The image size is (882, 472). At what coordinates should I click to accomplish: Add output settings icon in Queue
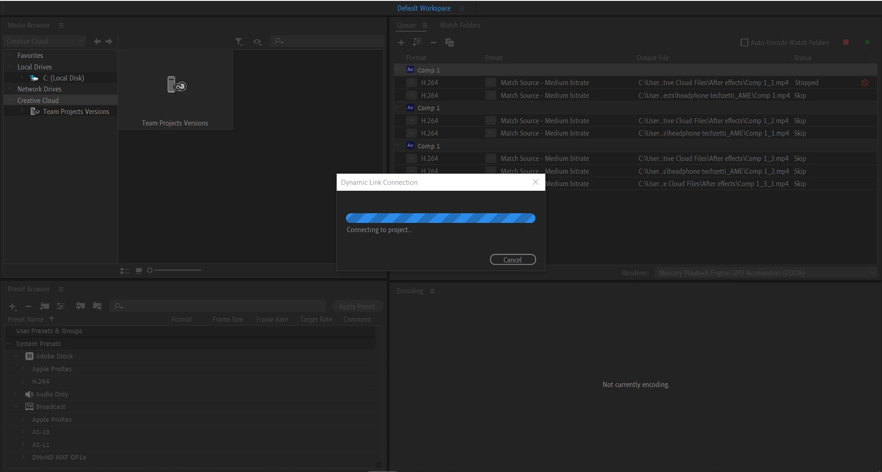[417, 42]
